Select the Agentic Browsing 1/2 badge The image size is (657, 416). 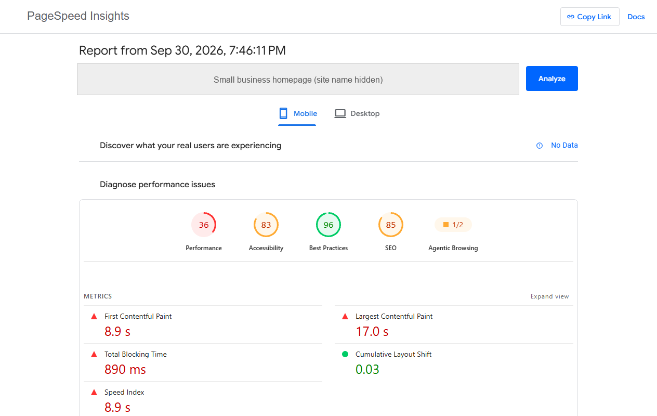click(453, 225)
